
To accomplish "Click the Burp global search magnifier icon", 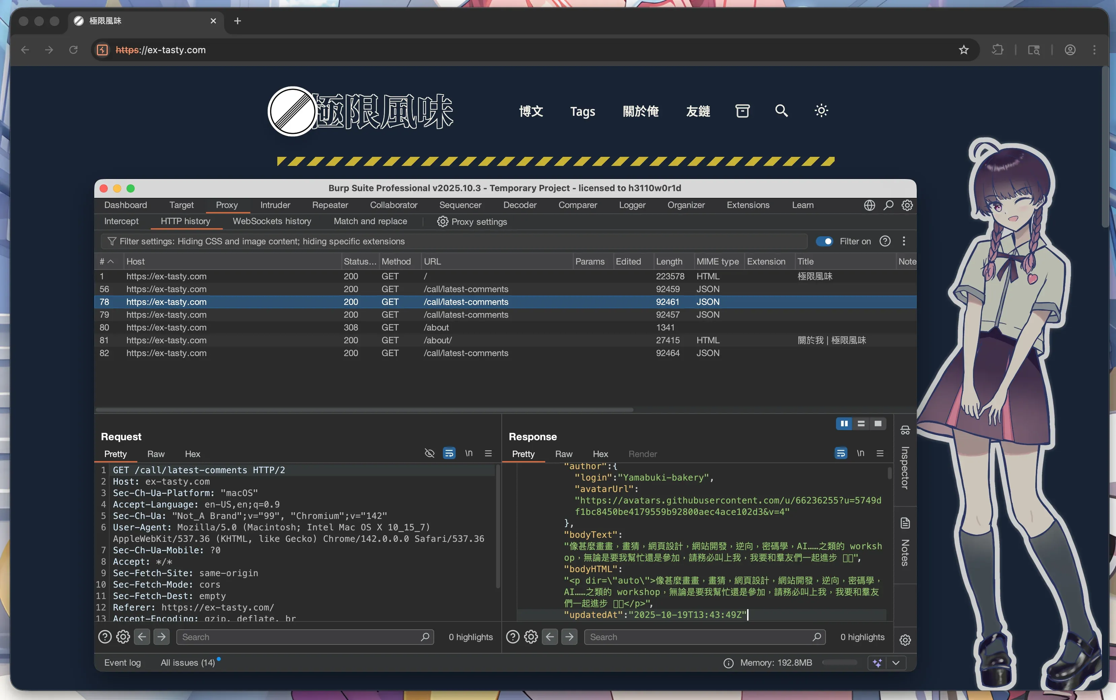I will click(888, 205).
